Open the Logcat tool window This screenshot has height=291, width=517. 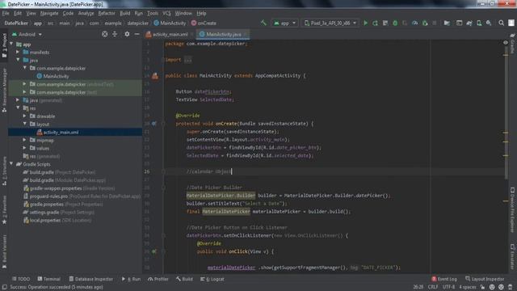pos(212,279)
